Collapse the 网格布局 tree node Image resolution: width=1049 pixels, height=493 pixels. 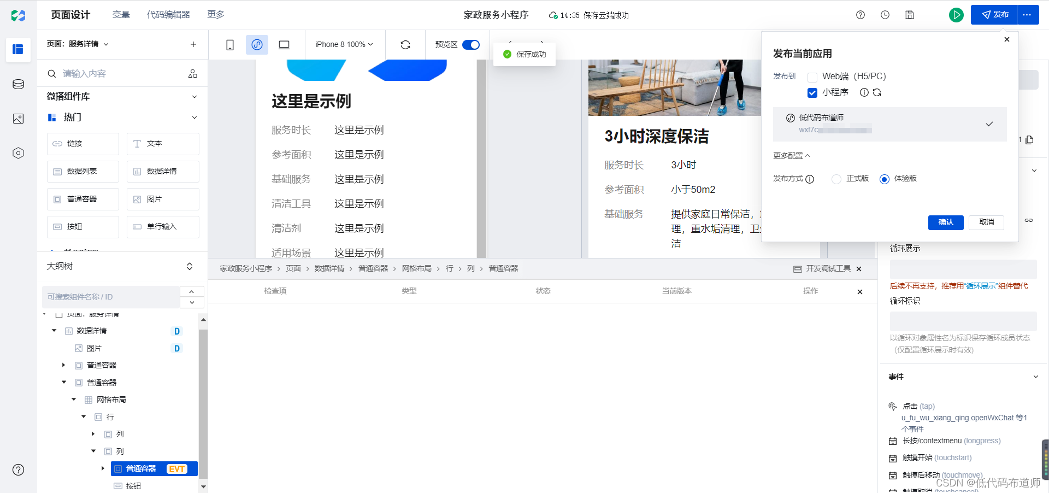pyautogui.click(x=74, y=400)
